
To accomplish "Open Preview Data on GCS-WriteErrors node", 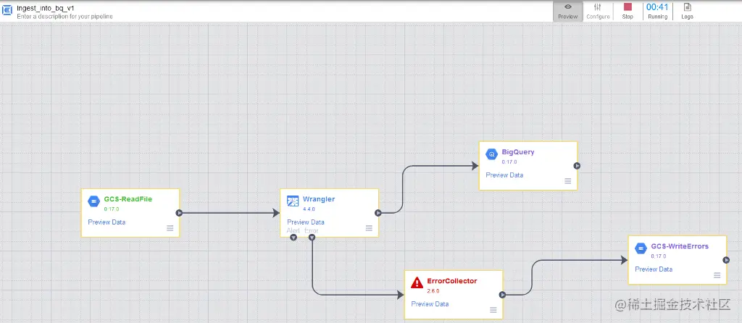I will click(x=654, y=269).
